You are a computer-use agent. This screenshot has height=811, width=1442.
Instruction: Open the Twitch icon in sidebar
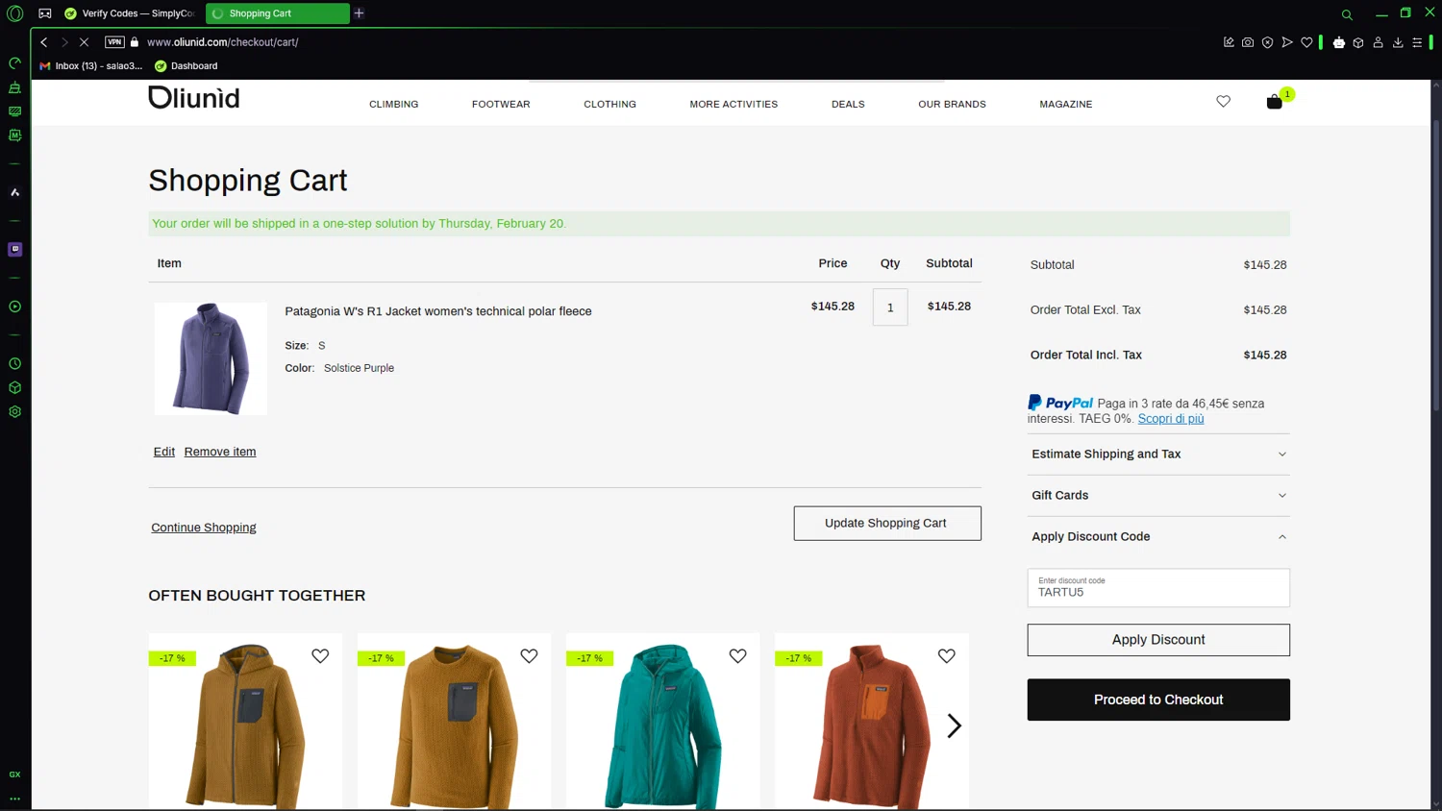point(14,249)
